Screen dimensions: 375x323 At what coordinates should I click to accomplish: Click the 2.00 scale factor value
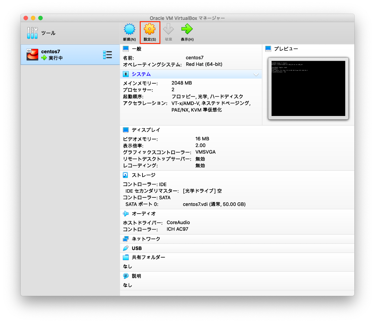coord(200,146)
